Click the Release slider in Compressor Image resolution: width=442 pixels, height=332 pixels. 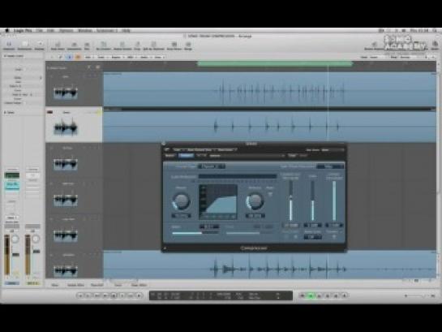(x=249, y=233)
